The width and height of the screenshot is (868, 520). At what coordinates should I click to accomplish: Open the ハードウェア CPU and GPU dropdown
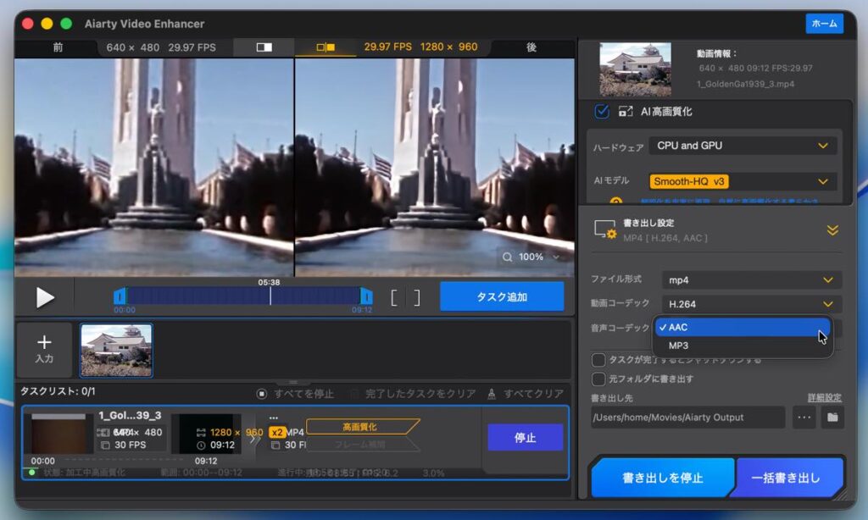[x=743, y=146]
